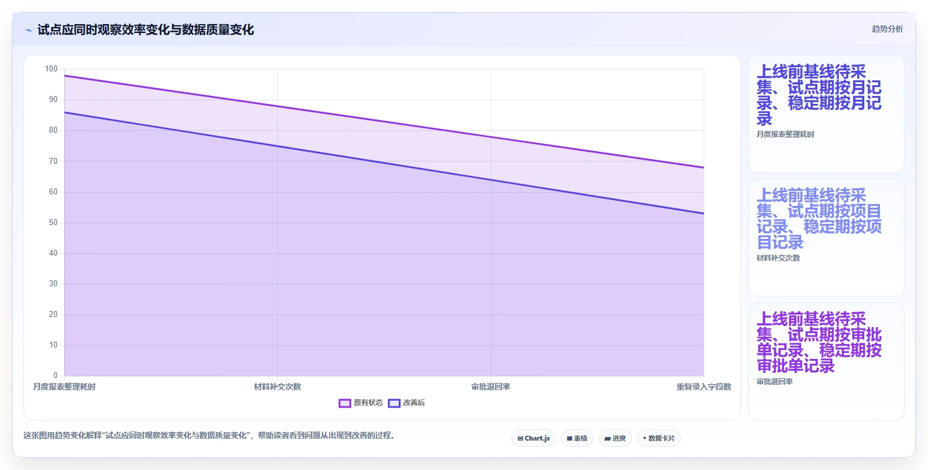Click the card heading about 按项目记录

tap(819, 218)
